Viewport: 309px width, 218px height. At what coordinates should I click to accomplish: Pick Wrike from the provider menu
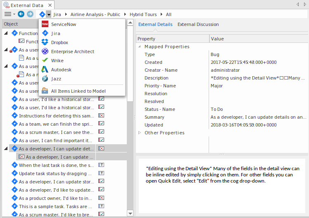tap(57, 61)
